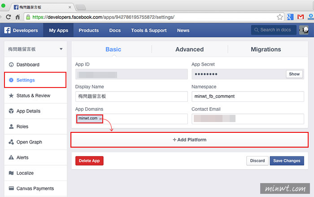The height and width of the screenshot is (197, 314).
Task: Open the Products menu
Action: pos(89,30)
